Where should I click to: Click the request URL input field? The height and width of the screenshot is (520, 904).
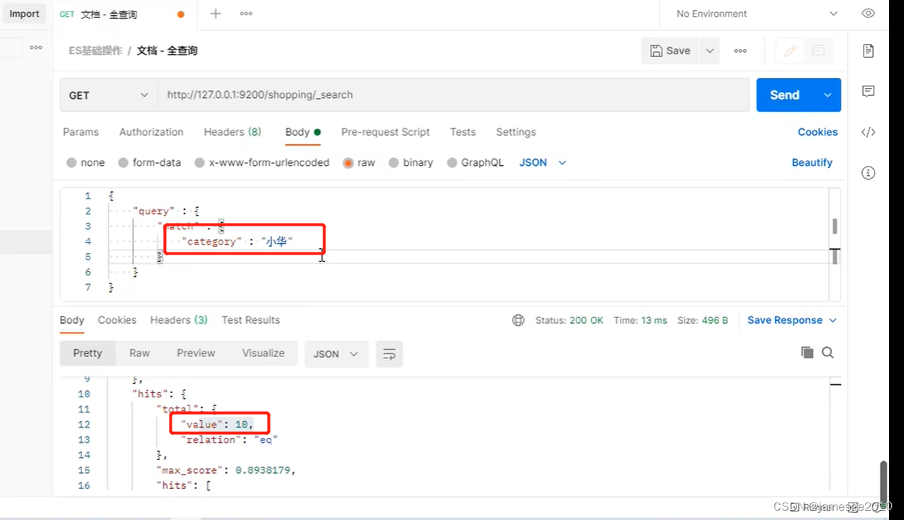point(453,95)
